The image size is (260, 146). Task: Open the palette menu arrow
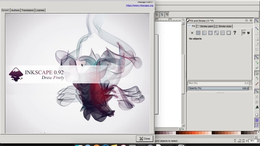click(259, 133)
